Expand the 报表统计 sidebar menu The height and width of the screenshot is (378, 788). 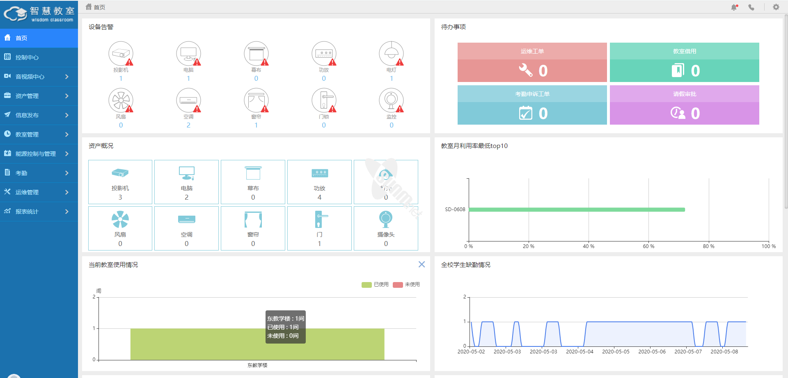(39, 212)
